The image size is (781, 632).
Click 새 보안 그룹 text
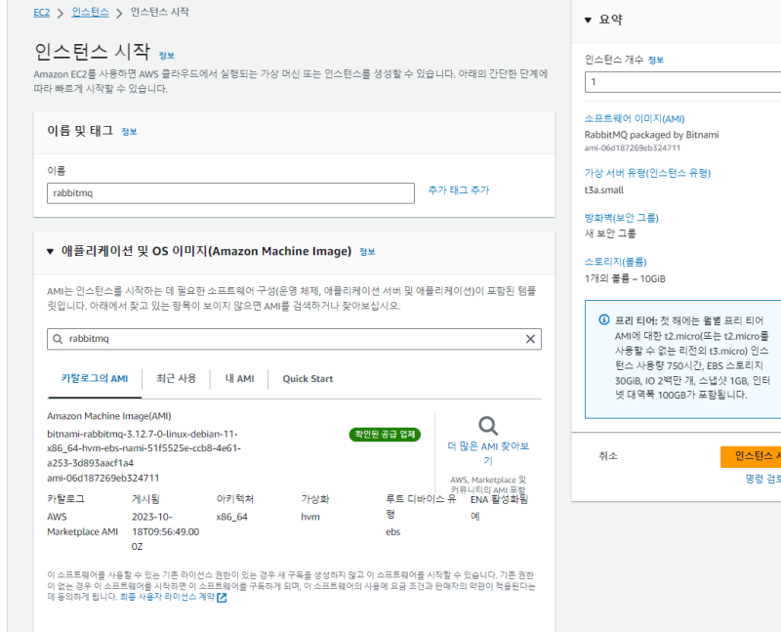[610, 233]
